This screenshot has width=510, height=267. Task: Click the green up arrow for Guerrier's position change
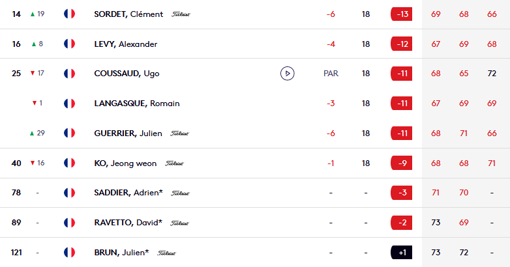point(32,133)
